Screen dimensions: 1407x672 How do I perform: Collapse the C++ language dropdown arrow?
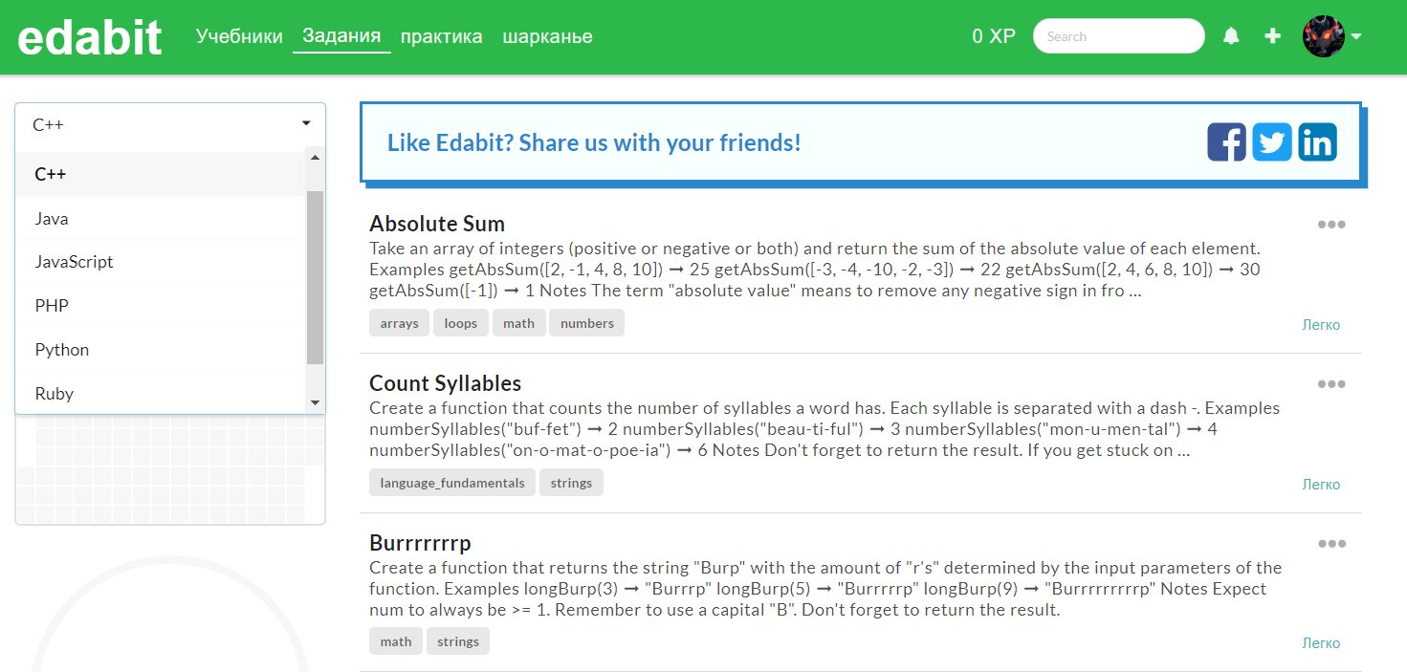click(x=306, y=123)
